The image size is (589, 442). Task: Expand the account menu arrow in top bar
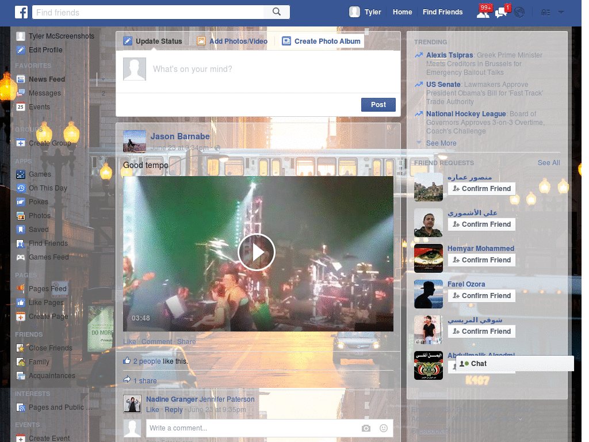click(561, 13)
